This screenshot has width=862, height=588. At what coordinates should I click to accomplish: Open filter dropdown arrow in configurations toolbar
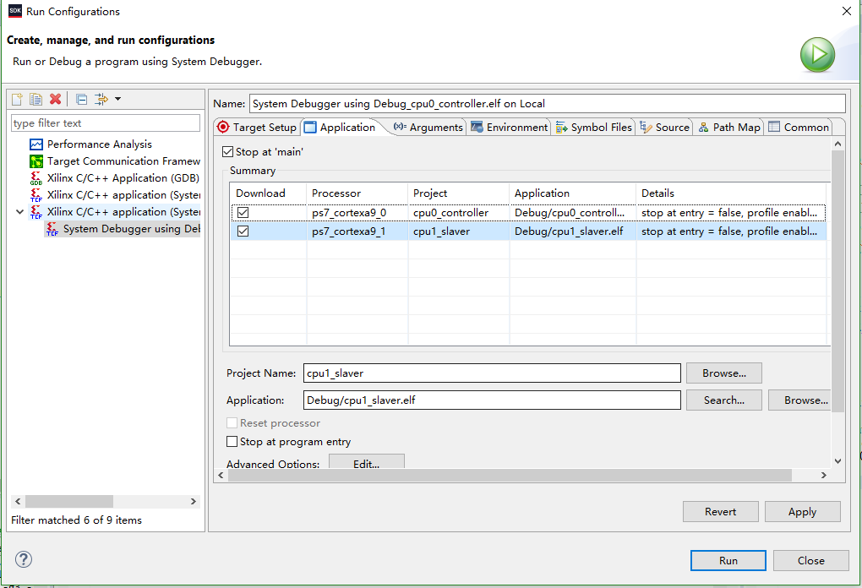coord(117,99)
